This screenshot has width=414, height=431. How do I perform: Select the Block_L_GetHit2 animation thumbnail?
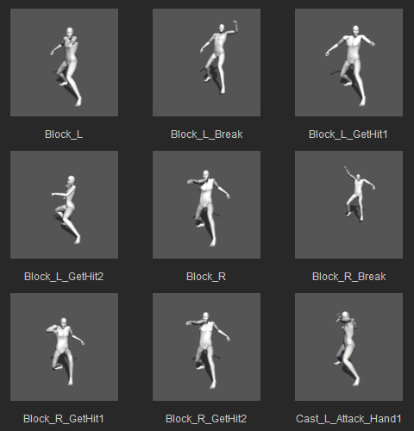(x=64, y=204)
